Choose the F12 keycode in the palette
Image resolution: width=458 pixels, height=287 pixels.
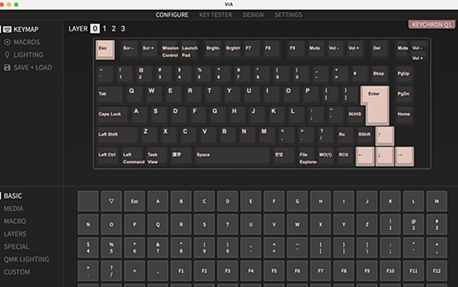pyautogui.click(x=437, y=271)
